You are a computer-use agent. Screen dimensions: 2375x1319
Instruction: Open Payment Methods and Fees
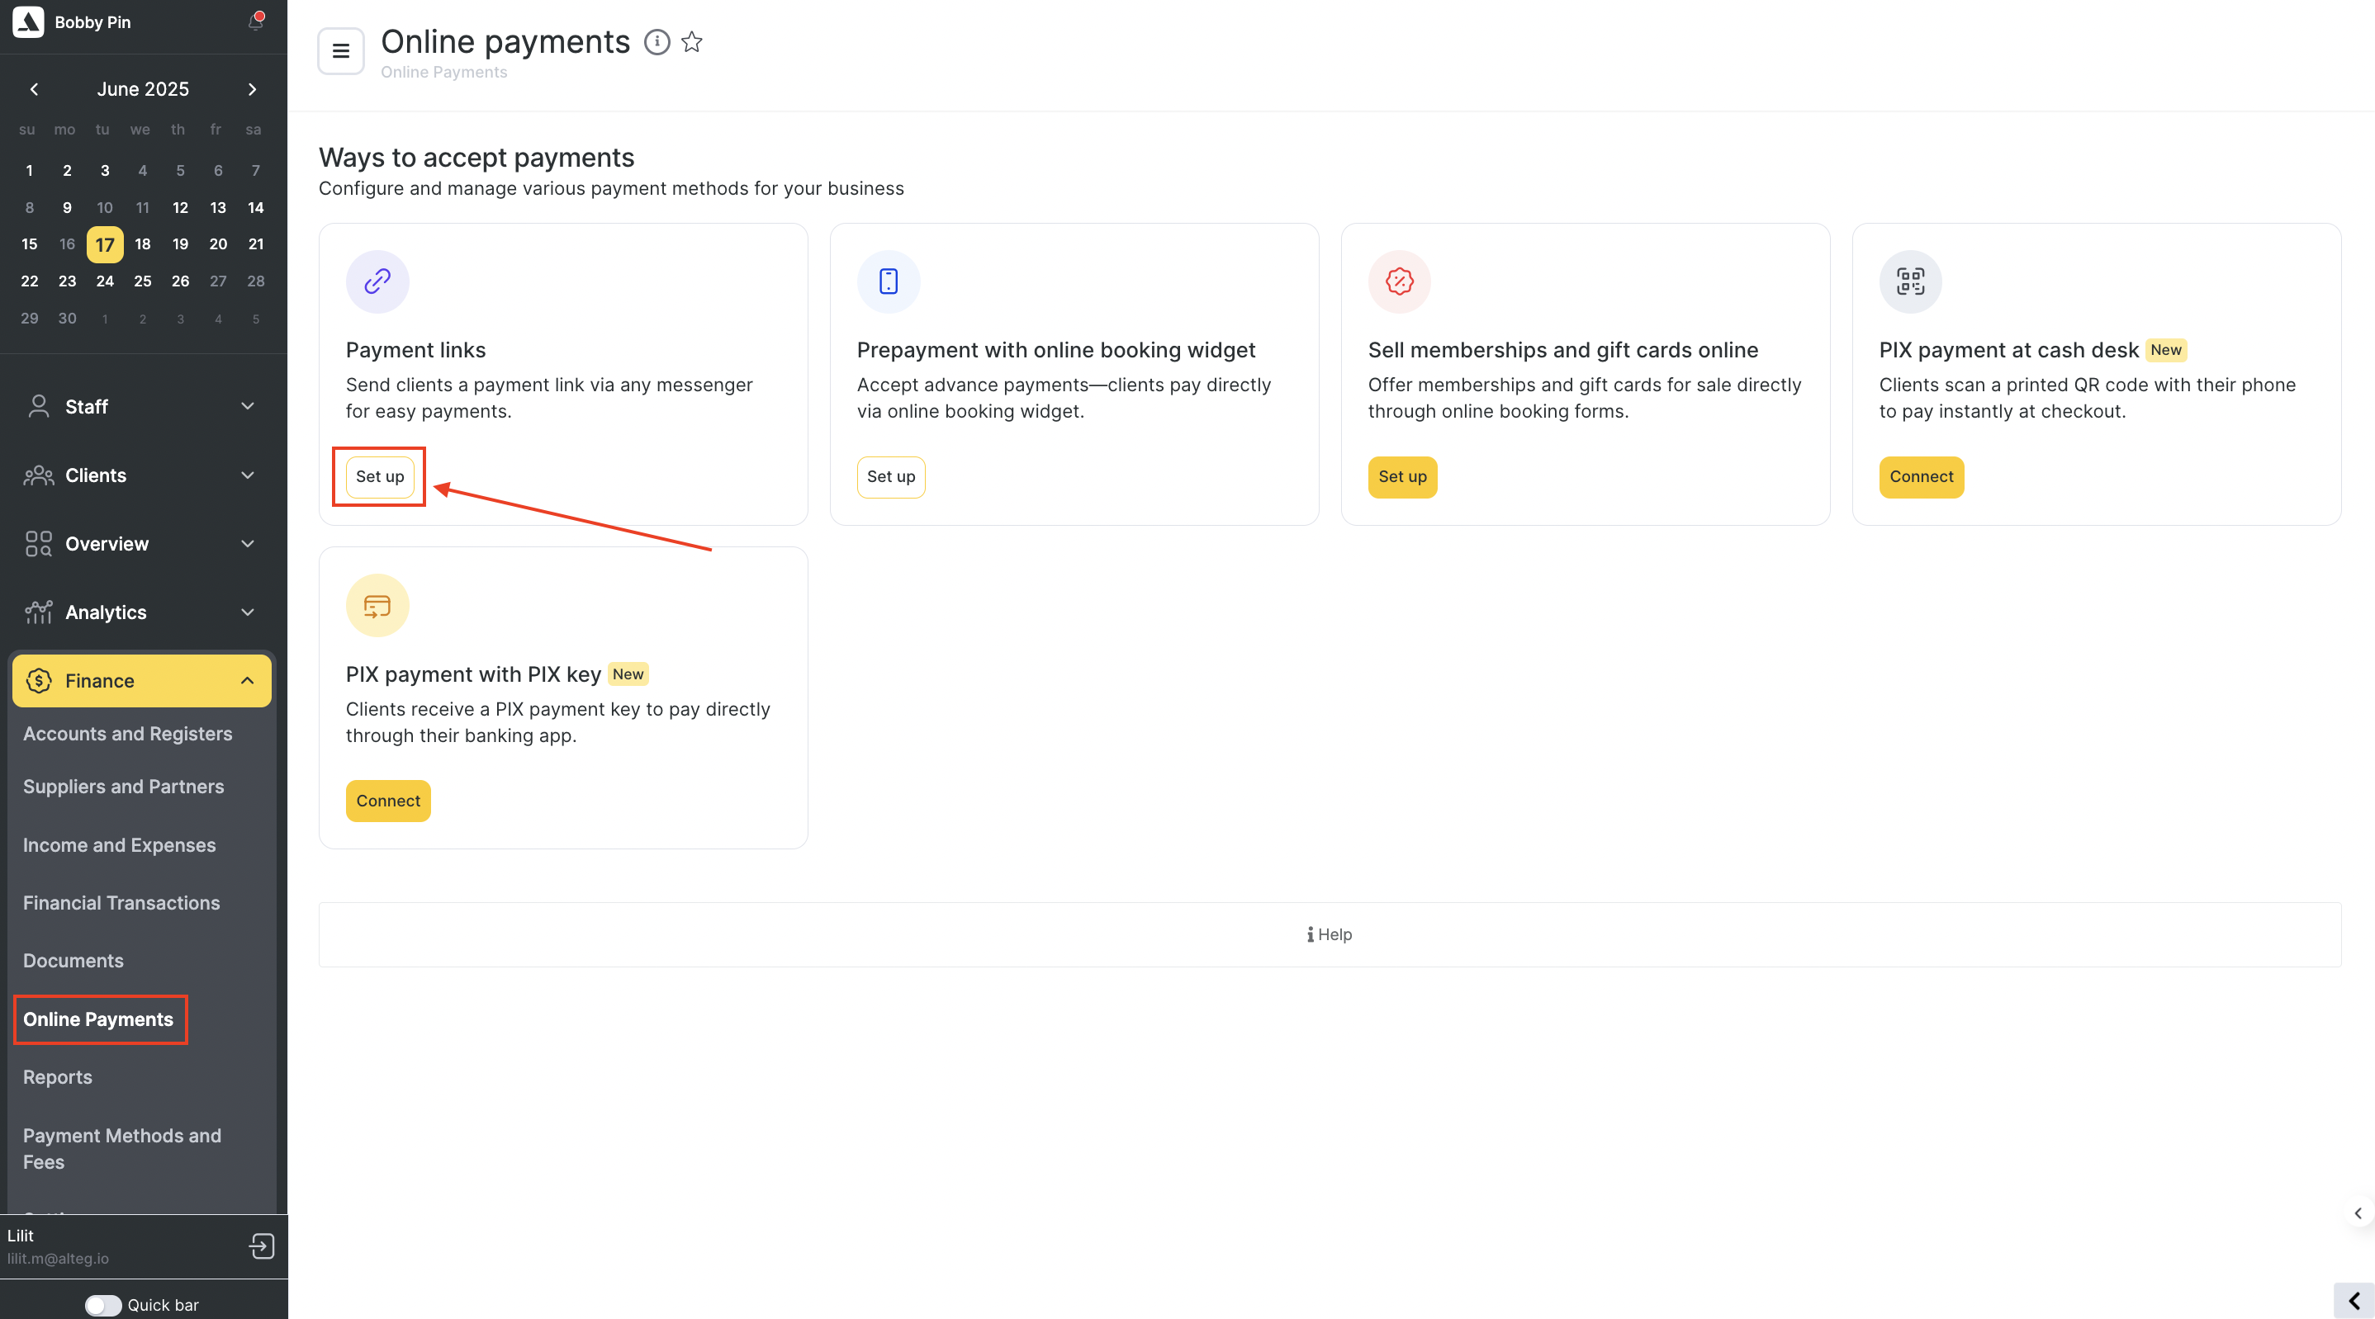[x=121, y=1148]
